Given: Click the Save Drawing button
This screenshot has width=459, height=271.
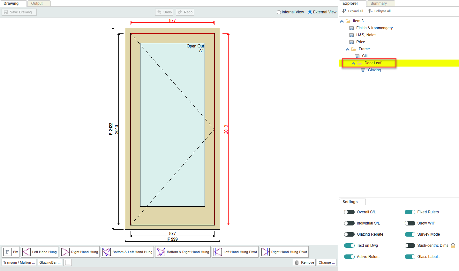Looking at the screenshot, I should click(19, 12).
